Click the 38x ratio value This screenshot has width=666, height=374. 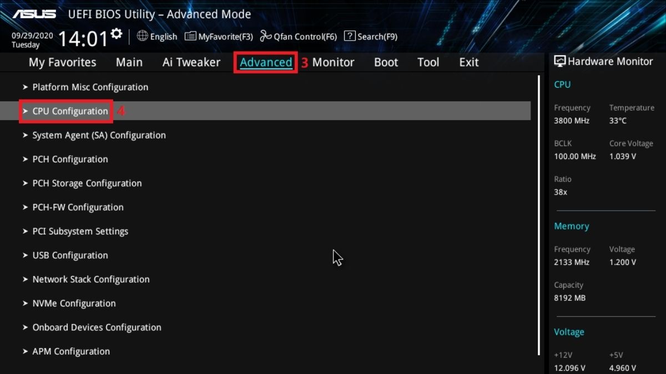(561, 192)
